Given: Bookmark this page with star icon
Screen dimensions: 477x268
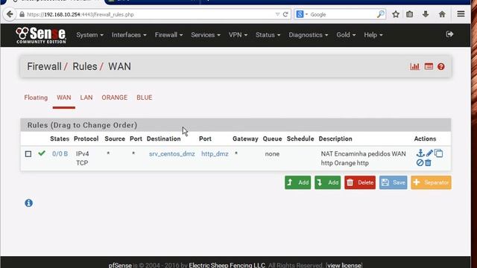Looking at the screenshot, I should 396,14.
